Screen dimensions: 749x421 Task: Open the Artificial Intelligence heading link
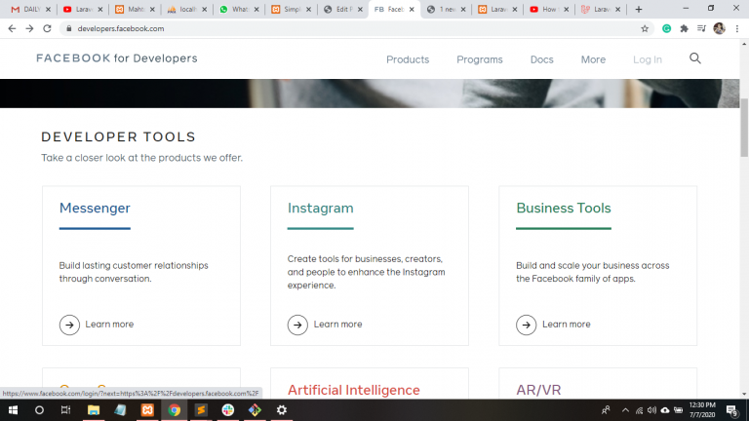353,390
